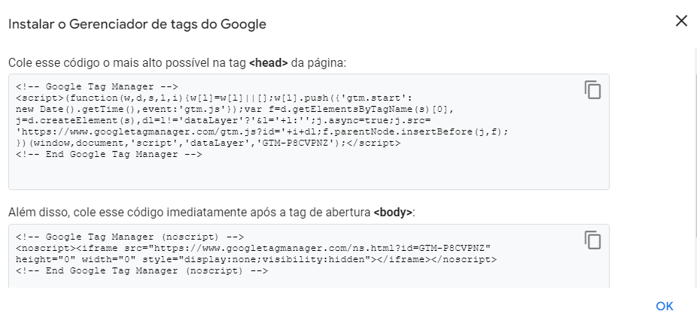
Task: Click the bold <body> word in instructions
Action: point(393,213)
